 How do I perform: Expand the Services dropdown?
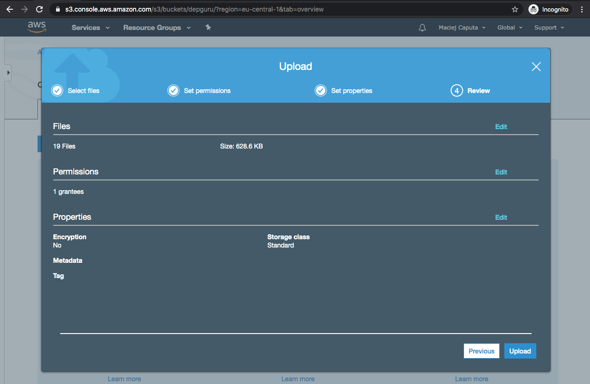(91, 28)
